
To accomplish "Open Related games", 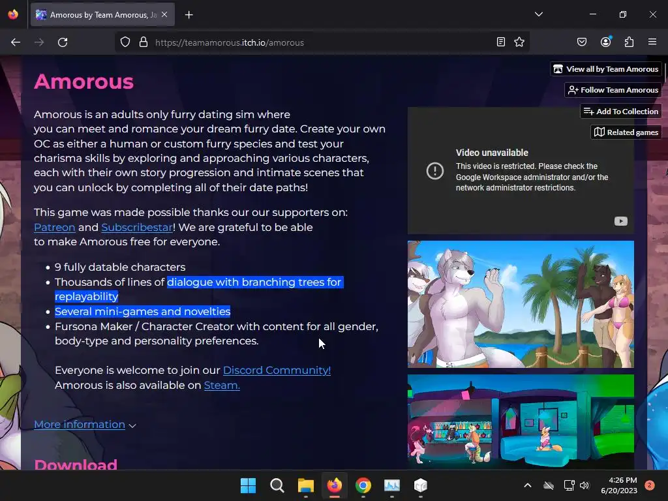I will pyautogui.click(x=626, y=132).
